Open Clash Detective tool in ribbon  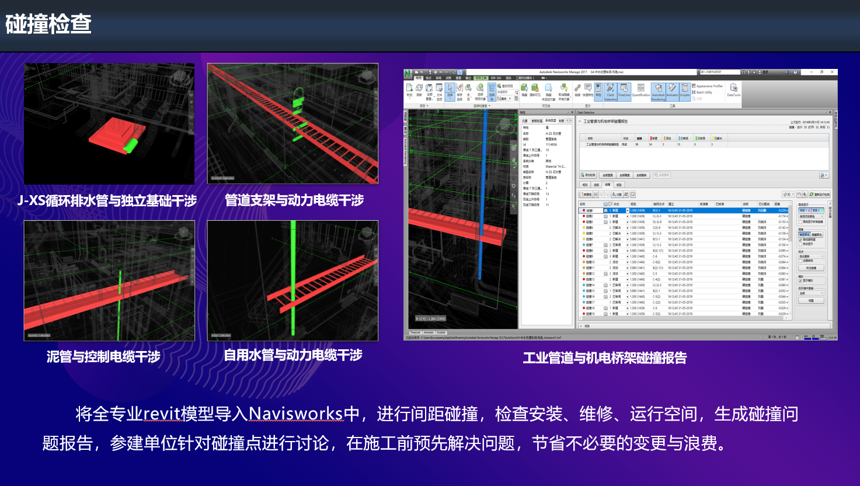pos(610,92)
